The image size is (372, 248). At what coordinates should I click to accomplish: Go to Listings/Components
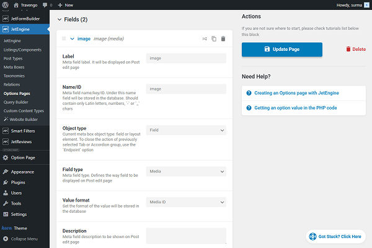(22, 50)
